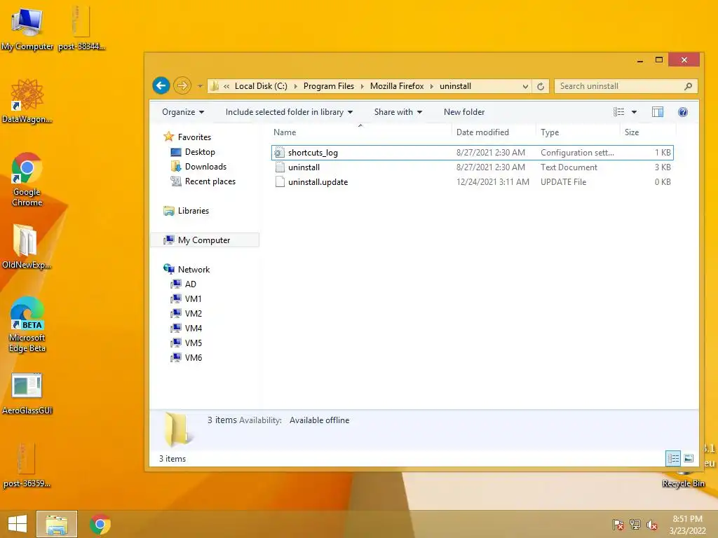
Task: Open the VM2 network computer
Action: 186,313
